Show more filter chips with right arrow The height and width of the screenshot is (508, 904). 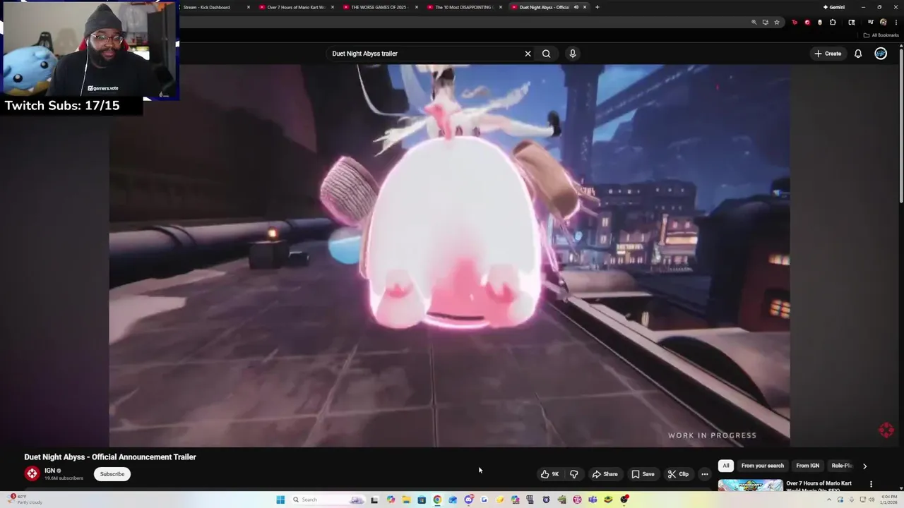[x=864, y=466]
